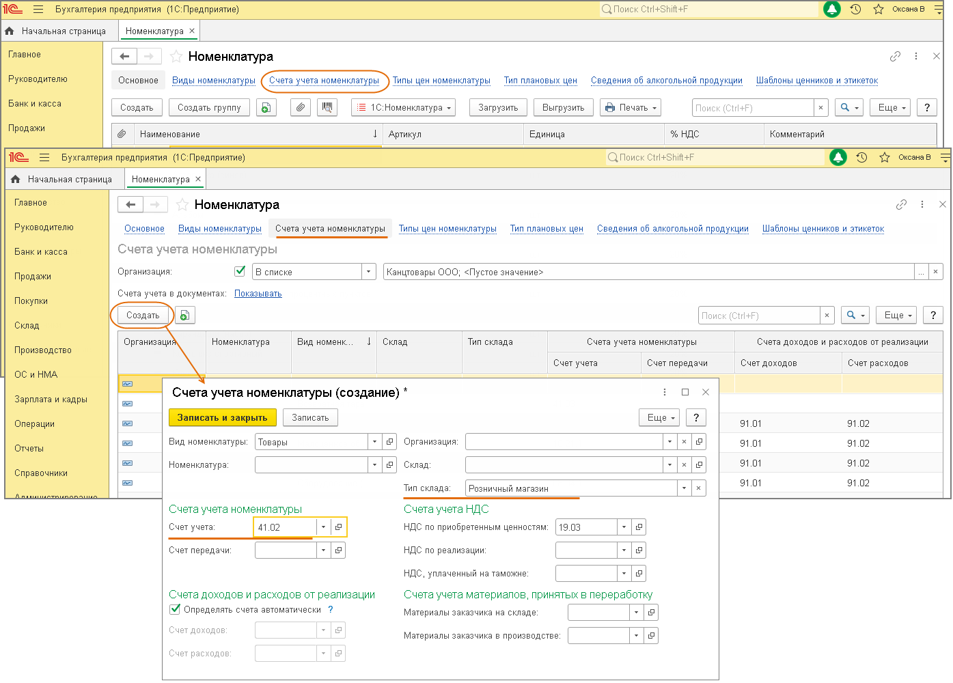
Task: Click Создать in Счета учета номенклатуры list
Action: [143, 316]
